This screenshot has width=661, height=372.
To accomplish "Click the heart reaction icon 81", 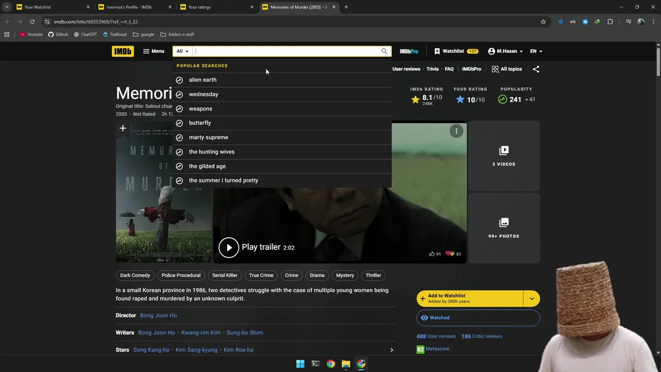I will [449, 254].
